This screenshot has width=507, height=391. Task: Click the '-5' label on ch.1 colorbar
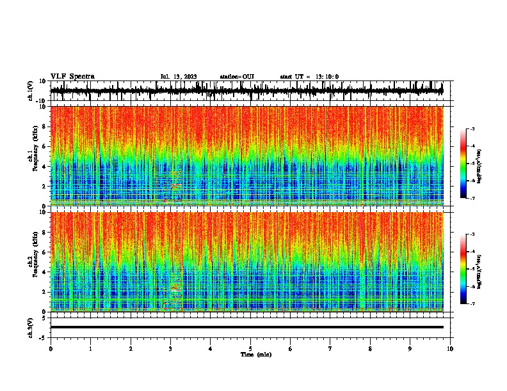[x=472, y=164]
